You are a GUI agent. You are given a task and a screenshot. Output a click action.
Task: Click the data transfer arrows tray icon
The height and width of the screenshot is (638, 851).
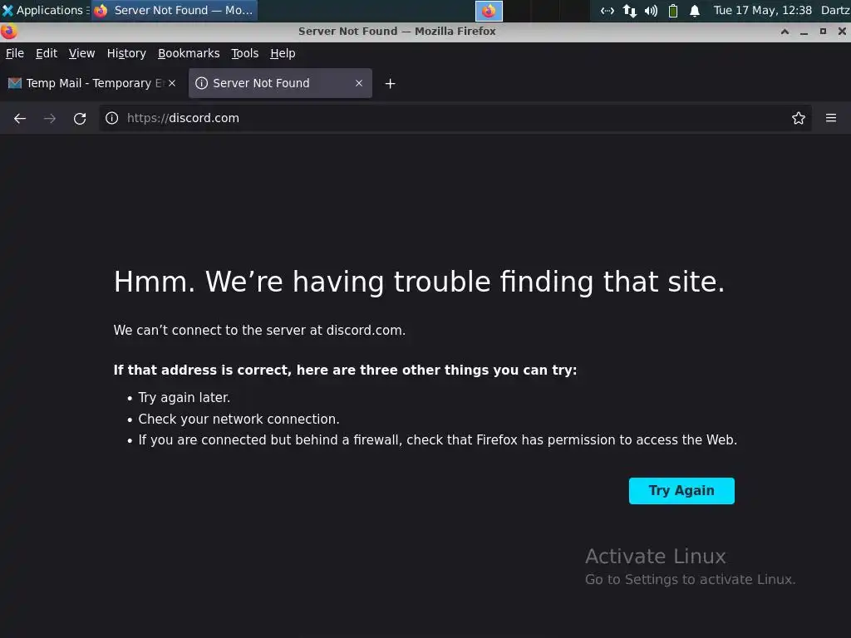click(630, 10)
